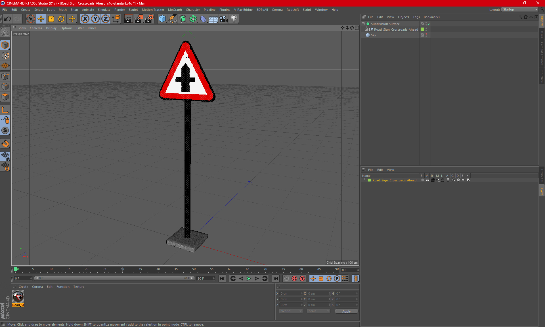Toggle Y axis lock
The width and height of the screenshot is (545, 327).
click(95, 19)
